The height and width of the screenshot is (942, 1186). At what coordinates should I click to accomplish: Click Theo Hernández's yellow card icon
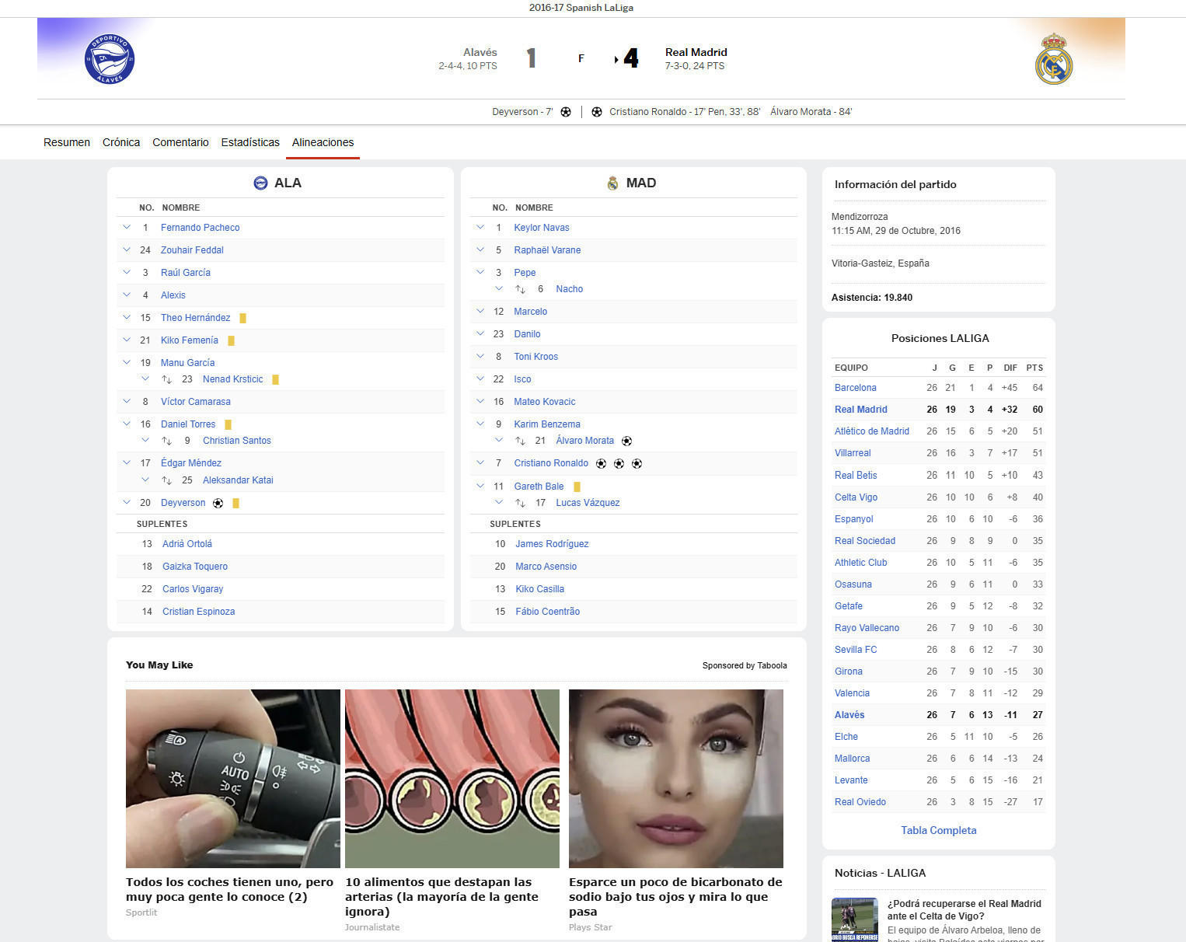[x=243, y=318]
